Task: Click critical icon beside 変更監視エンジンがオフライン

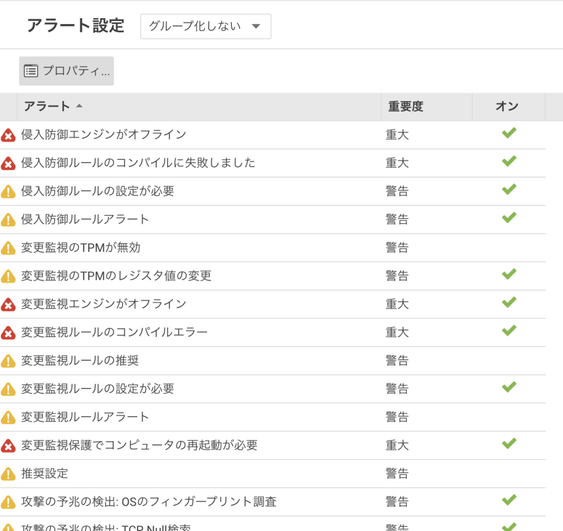Action: 8,305
